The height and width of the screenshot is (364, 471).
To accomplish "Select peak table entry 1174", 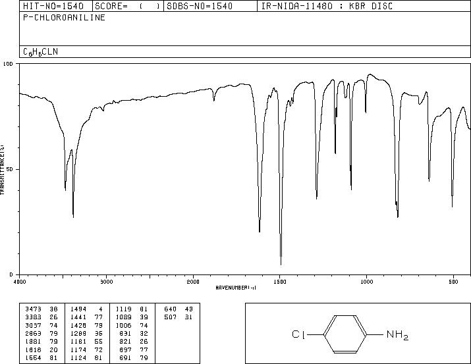I will click(x=78, y=350).
